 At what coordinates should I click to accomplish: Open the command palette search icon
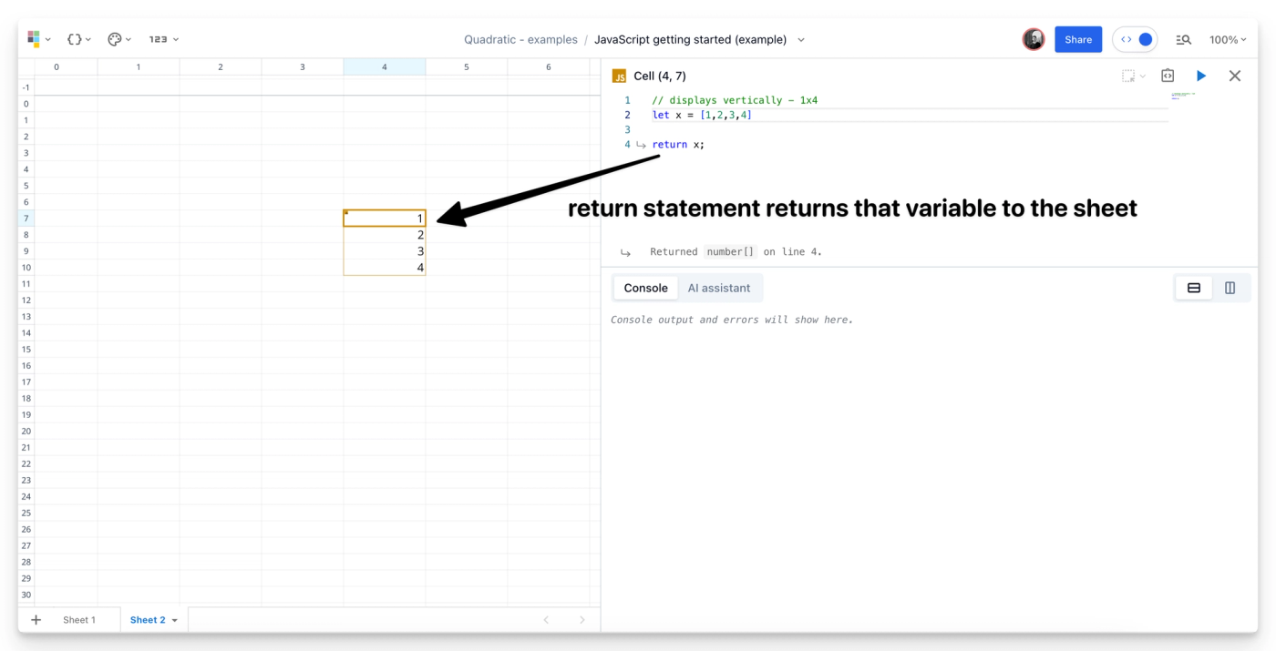coord(1183,39)
